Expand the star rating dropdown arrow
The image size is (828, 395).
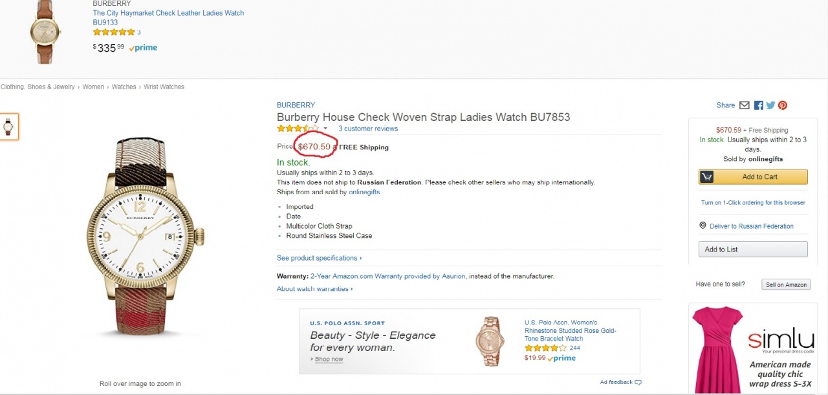coord(325,129)
